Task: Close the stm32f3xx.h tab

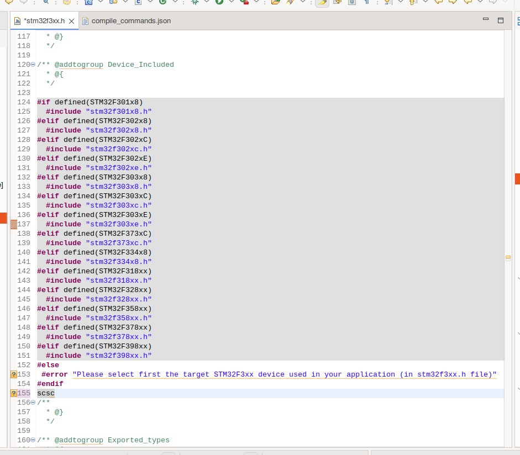Action: [x=71, y=21]
